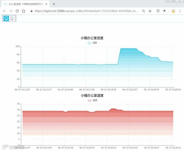Click the temperature data point at 06-15 16:15:56
This screenshot has height=151, width=184.
click(66, 112)
